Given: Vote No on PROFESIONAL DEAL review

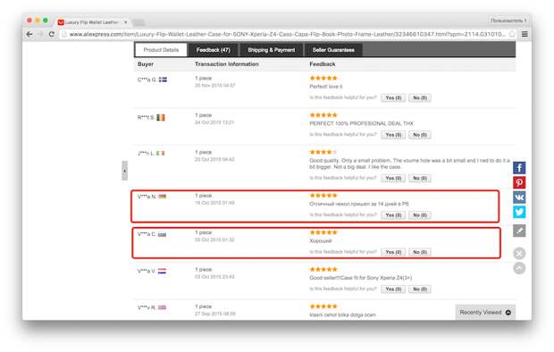Looking at the screenshot, I should click(420, 135).
